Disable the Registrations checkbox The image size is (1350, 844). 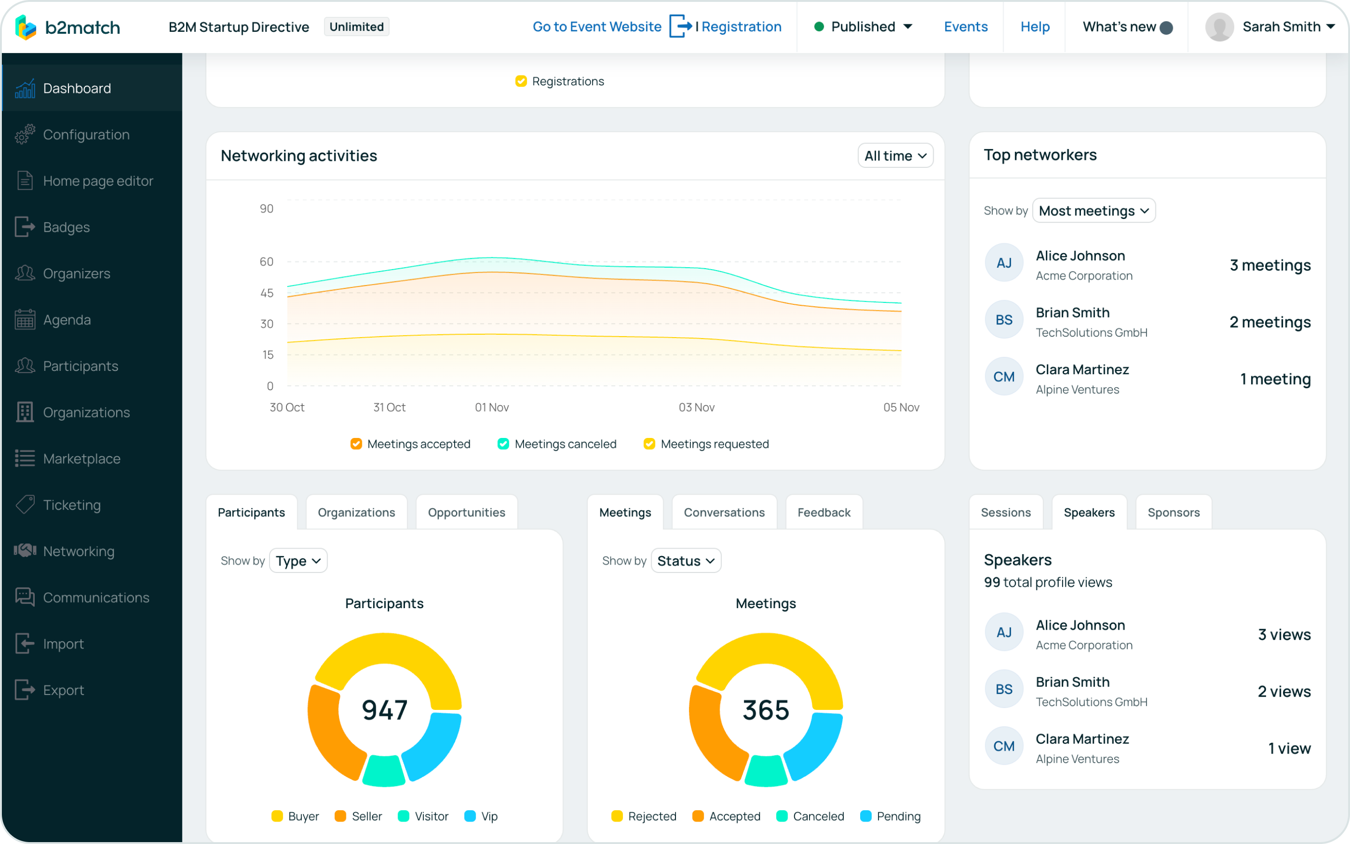coord(520,80)
